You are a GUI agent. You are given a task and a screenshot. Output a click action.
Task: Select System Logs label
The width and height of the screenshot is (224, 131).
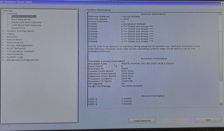click(x=15, y=57)
